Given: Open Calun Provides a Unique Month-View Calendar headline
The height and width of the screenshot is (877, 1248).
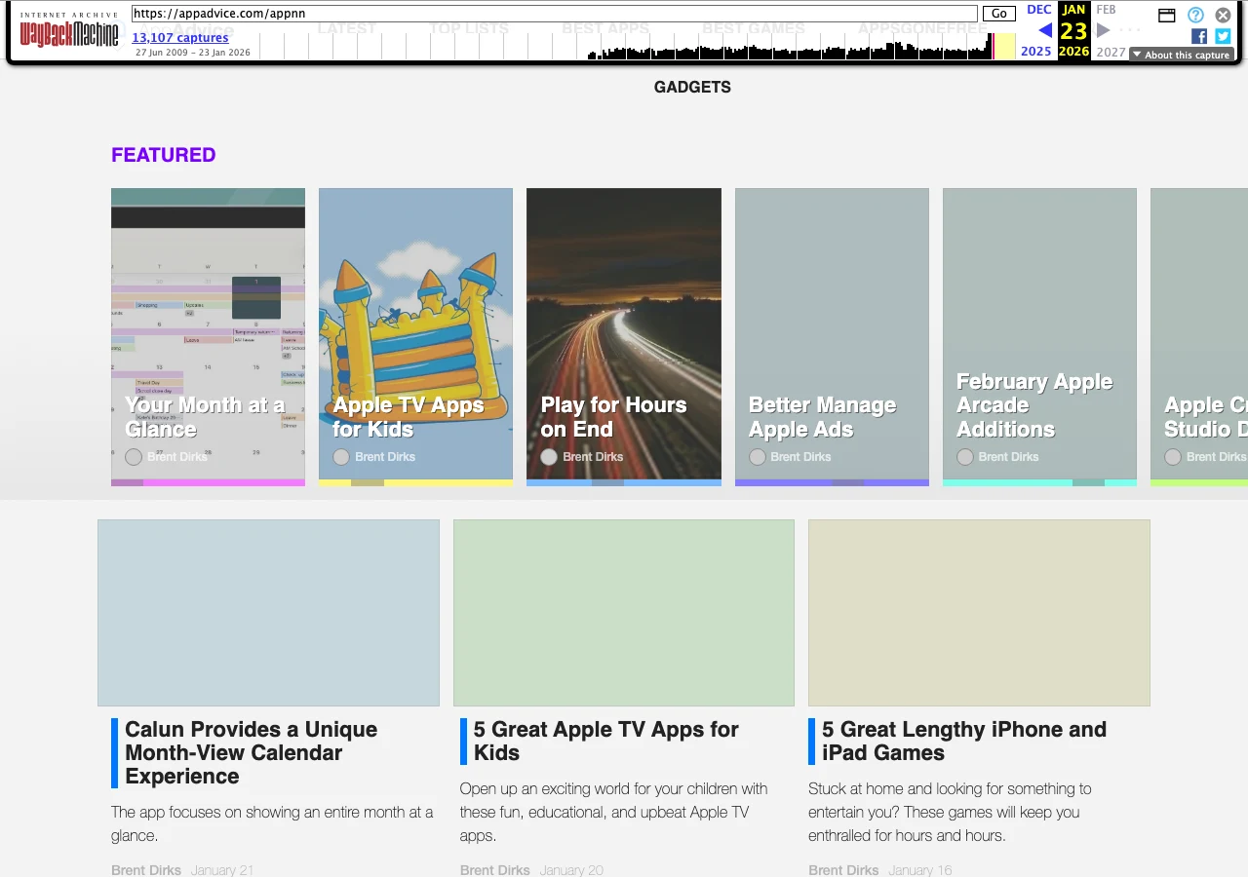Looking at the screenshot, I should (251, 753).
